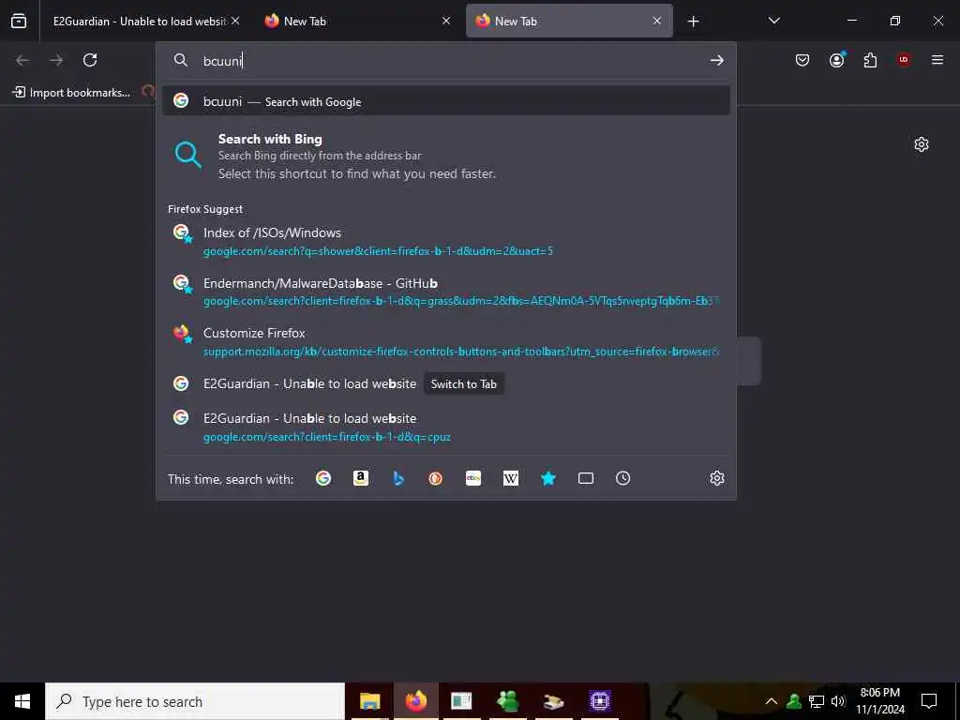
Task: Select 'bcuuni — Search with Google' suggestion
Action: (x=445, y=101)
